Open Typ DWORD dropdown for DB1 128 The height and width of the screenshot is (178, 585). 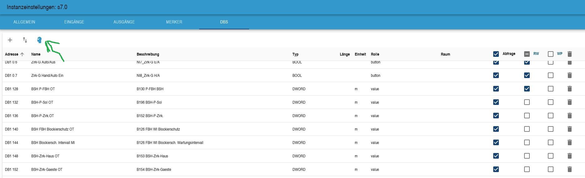[299, 89]
